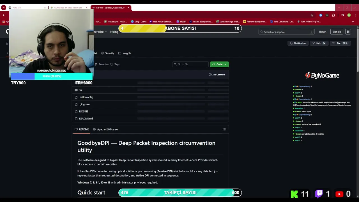The image size is (359, 202).
Task: Click the Sign up button
Action: pos(337,32)
